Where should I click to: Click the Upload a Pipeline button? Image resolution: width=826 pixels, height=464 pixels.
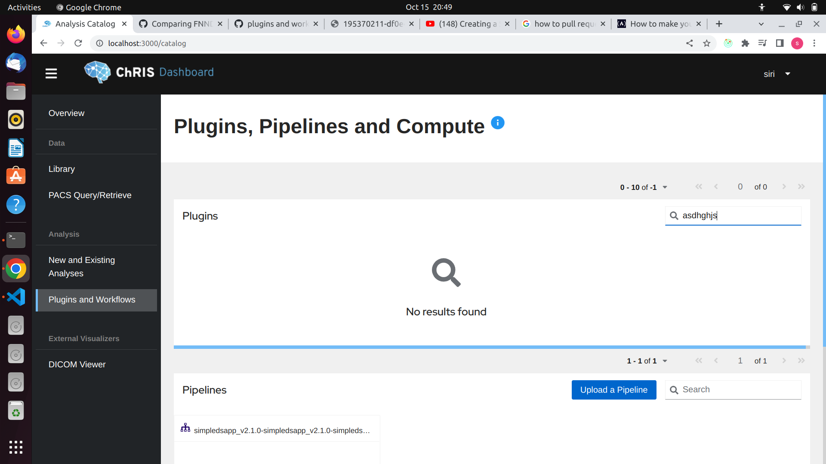[x=613, y=390]
